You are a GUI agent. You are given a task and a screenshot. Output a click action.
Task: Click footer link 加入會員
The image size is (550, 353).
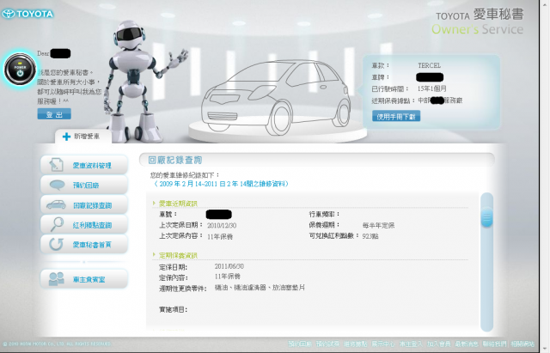(x=438, y=344)
